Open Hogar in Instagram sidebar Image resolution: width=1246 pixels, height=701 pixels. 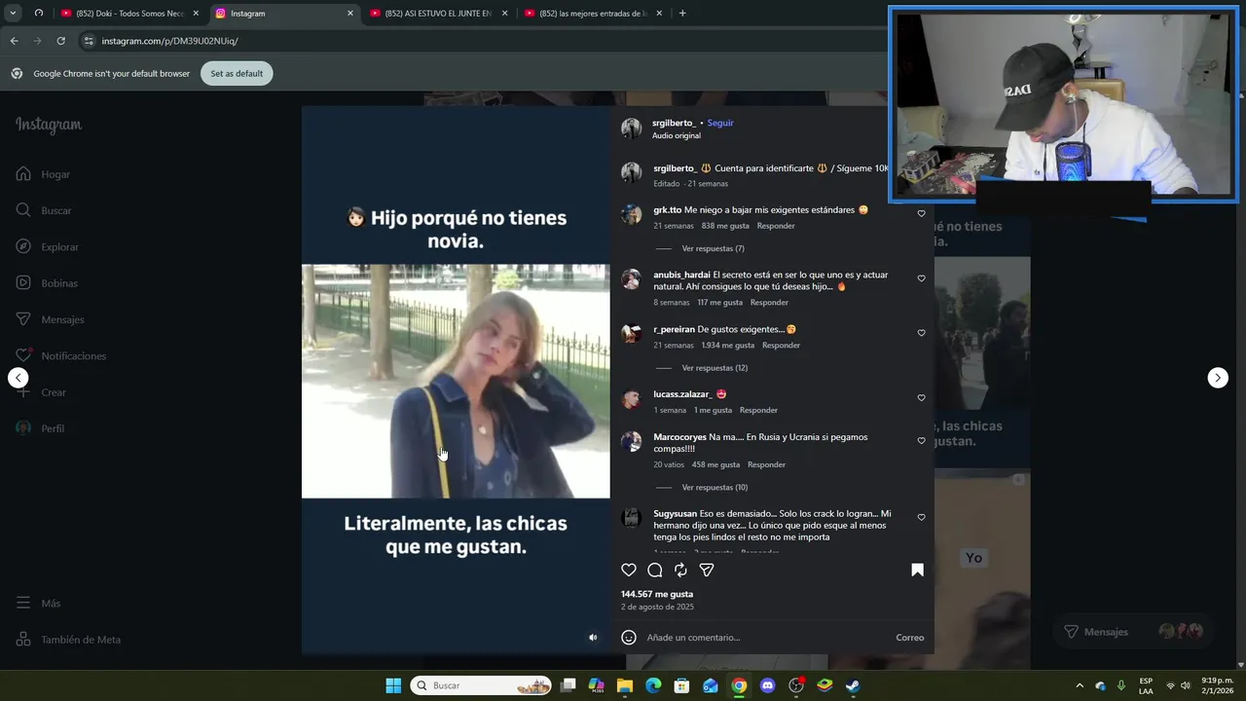point(43,174)
